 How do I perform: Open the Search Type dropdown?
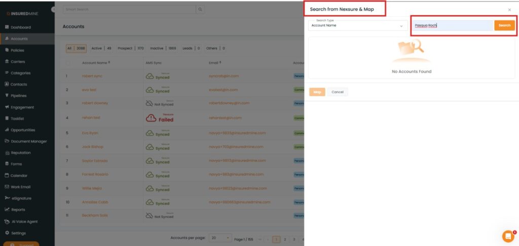[x=357, y=25]
